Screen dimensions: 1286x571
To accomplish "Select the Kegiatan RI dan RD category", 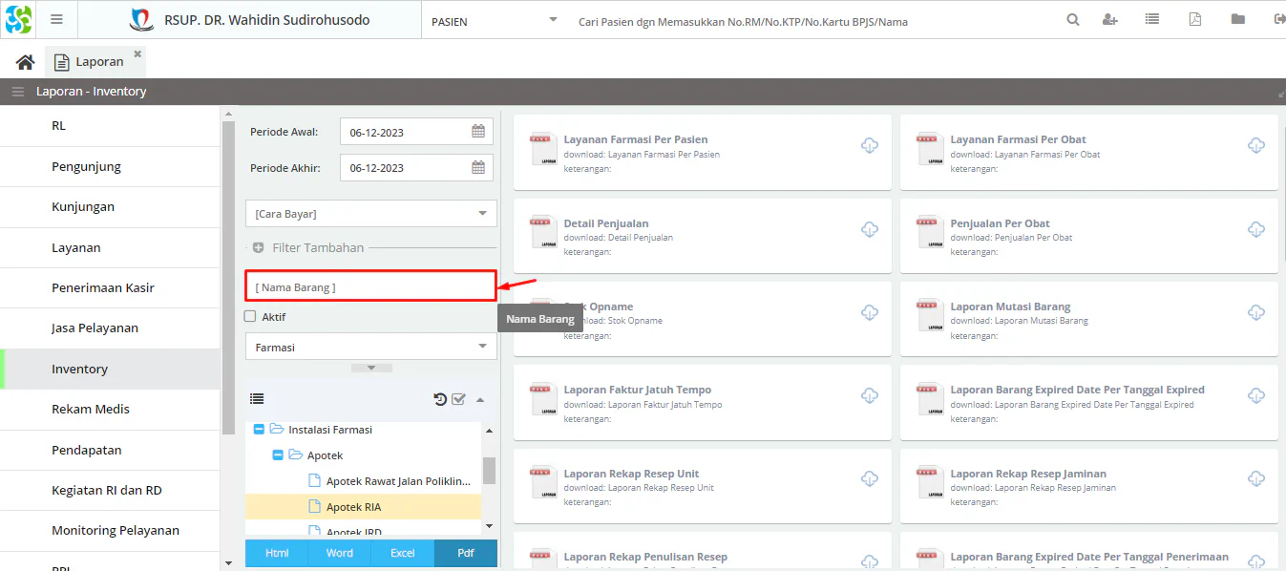I will pyautogui.click(x=110, y=490).
